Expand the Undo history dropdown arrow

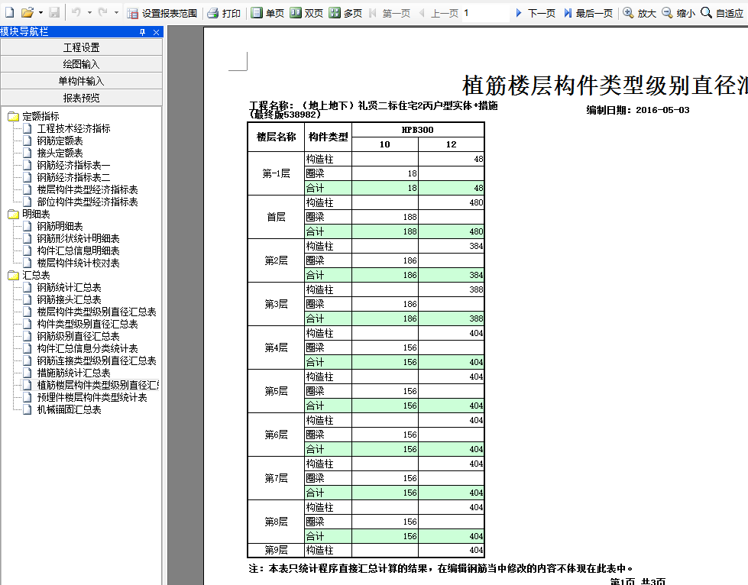[x=89, y=13]
